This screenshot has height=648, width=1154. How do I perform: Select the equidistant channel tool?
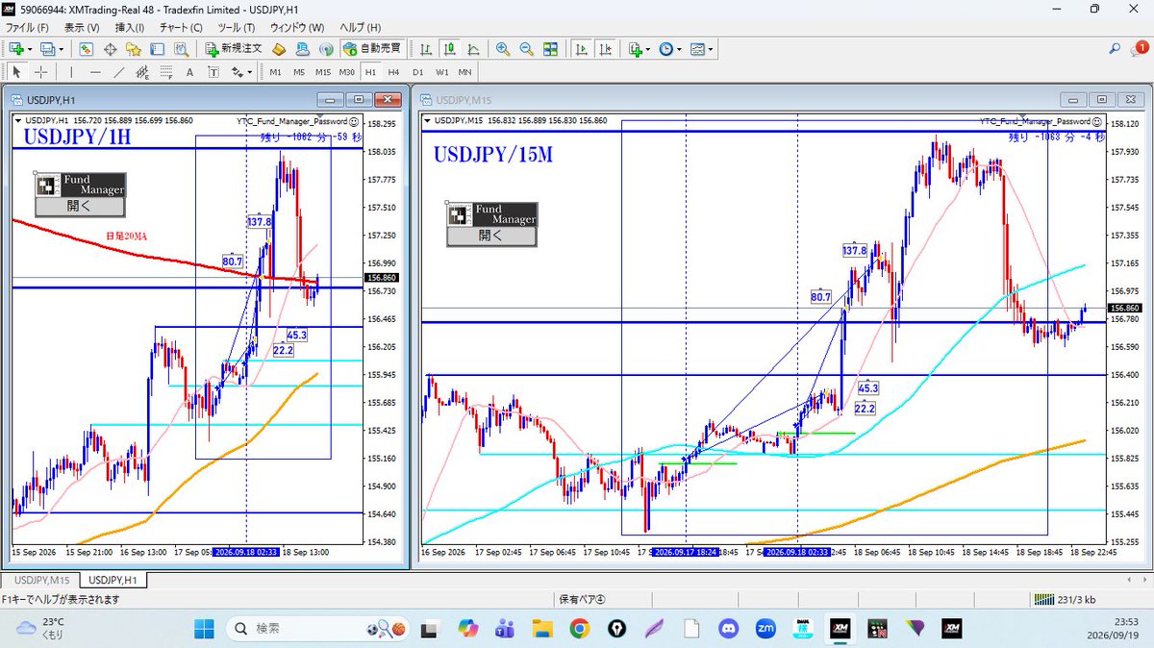142,72
